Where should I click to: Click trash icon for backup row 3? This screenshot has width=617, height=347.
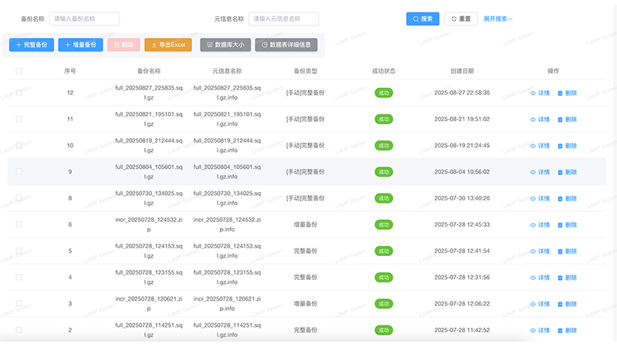click(560, 304)
